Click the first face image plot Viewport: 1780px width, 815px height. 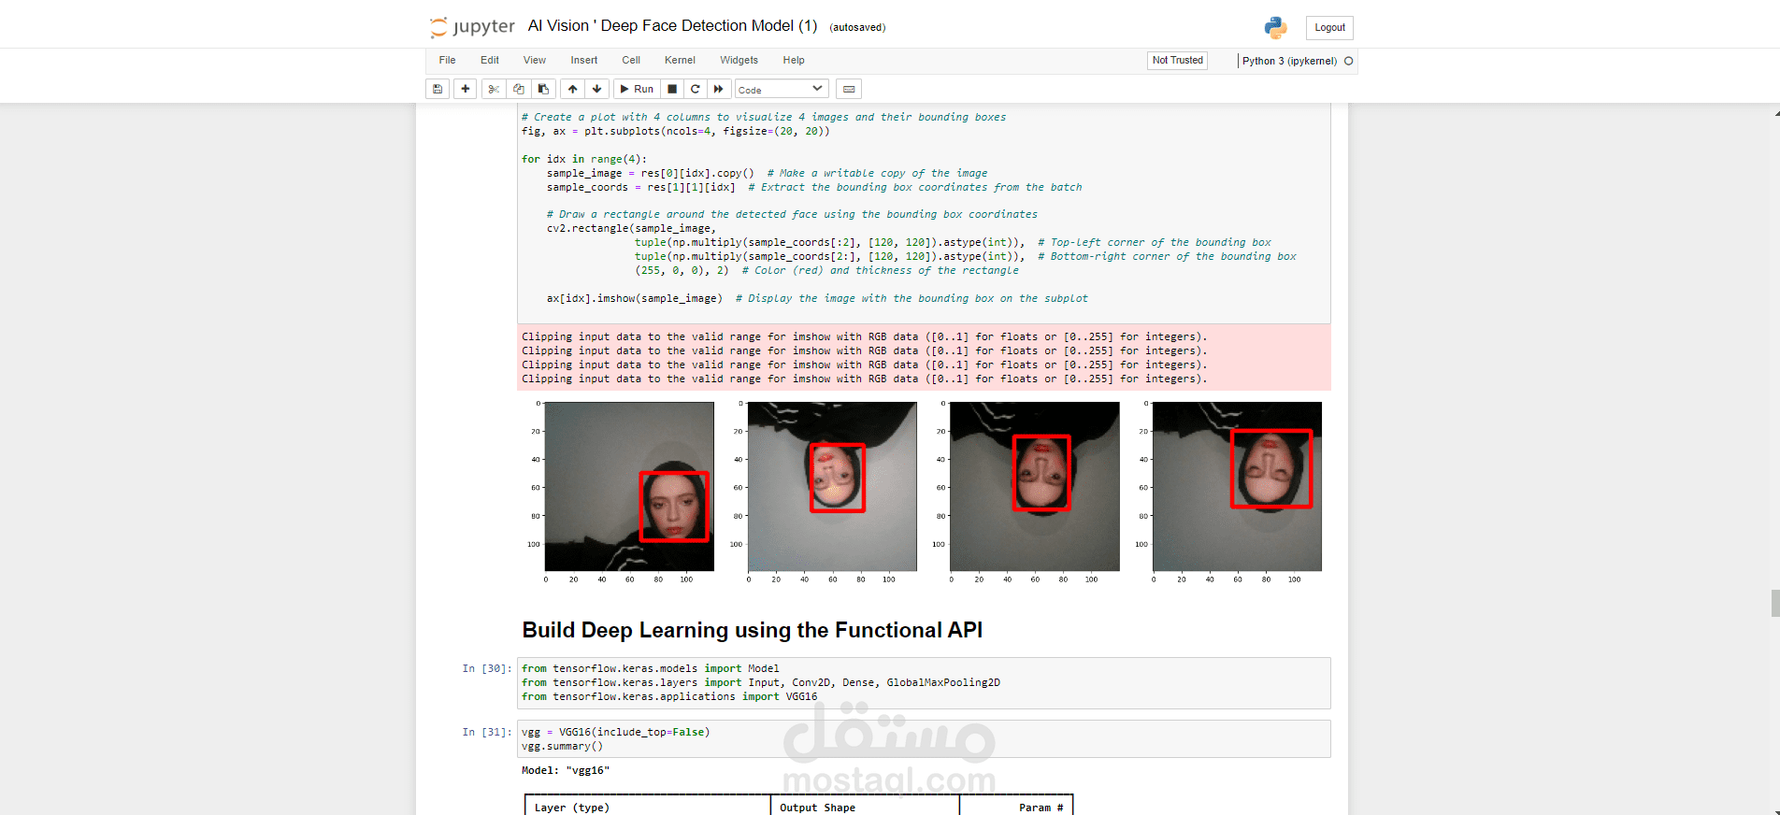[629, 486]
